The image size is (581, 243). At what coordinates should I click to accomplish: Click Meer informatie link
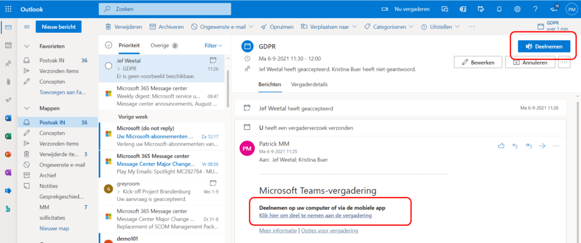(278, 231)
